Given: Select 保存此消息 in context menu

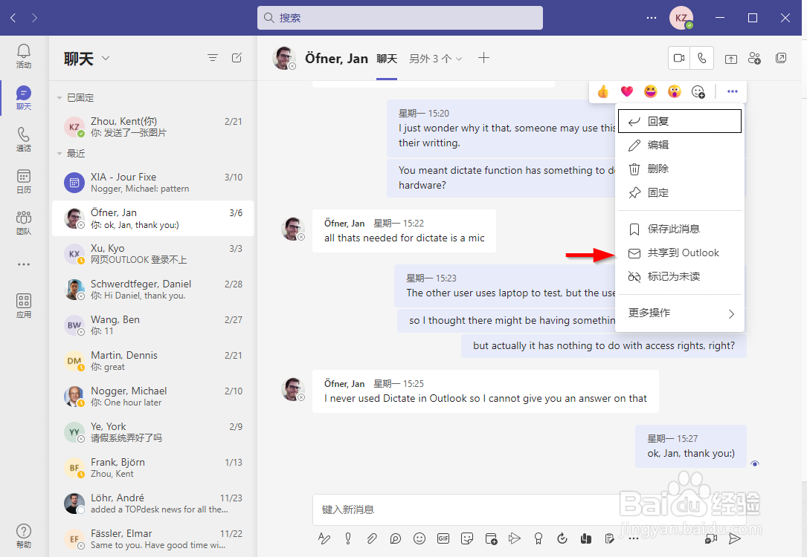Looking at the screenshot, I should click(680, 229).
